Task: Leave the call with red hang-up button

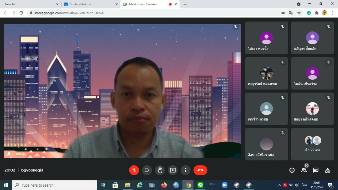Action: pyautogui.click(x=200, y=170)
